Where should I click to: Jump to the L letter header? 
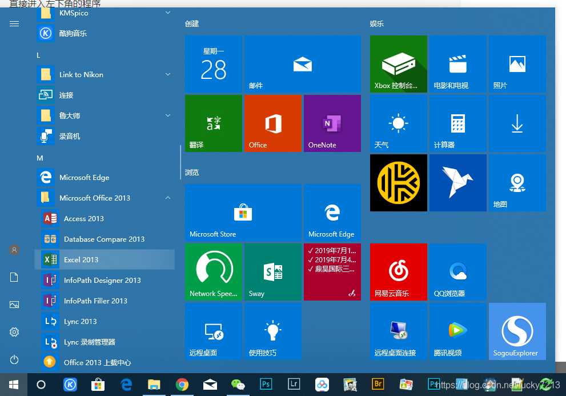(x=38, y=55)
